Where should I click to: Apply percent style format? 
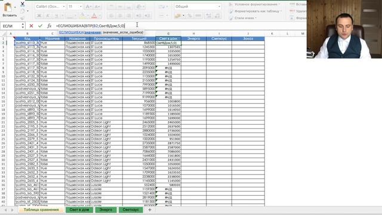click(x=190, y=16)
